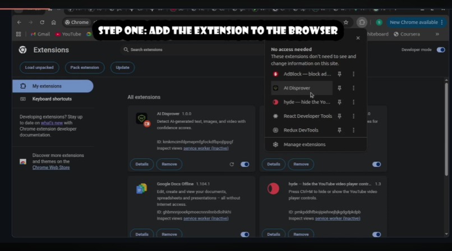Go to browser home page icon
Screen dimensions: 452x251
54,22
